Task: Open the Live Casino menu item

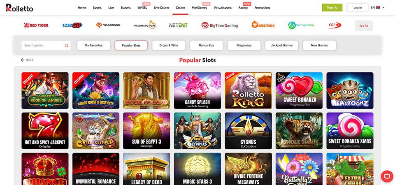Action: pos(161,7)
